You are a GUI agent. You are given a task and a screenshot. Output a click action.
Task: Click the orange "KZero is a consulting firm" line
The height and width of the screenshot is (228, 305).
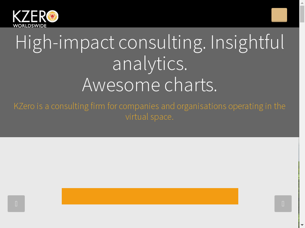(x=149, y=106)
